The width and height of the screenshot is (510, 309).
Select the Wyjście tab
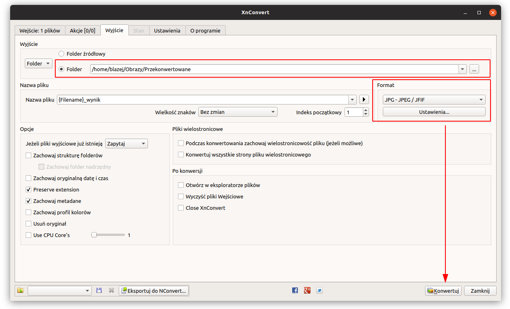point(114,30)
